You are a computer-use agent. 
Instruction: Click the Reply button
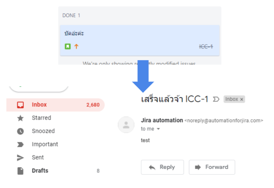click(x=162, y=167)
